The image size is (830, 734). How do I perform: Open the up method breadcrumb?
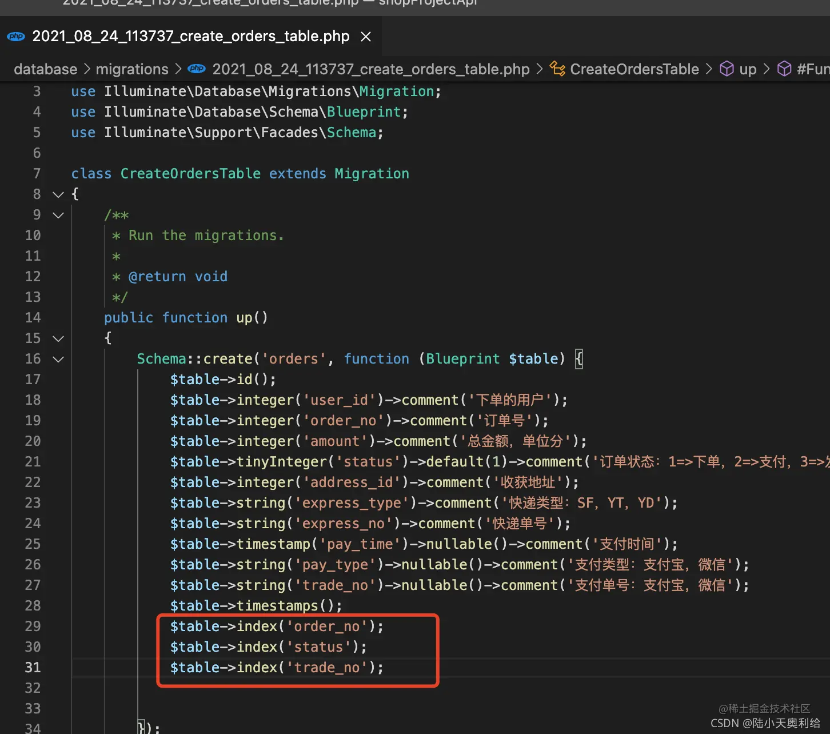748,70
